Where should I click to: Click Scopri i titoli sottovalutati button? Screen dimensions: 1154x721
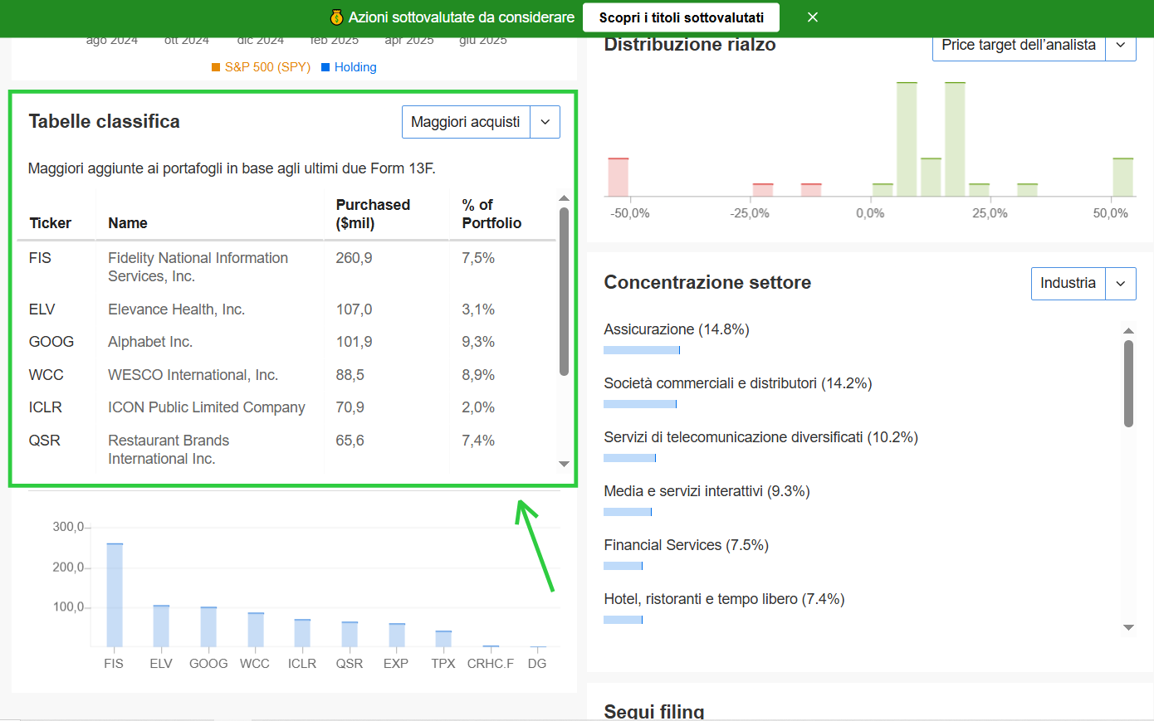pos(682,17)
